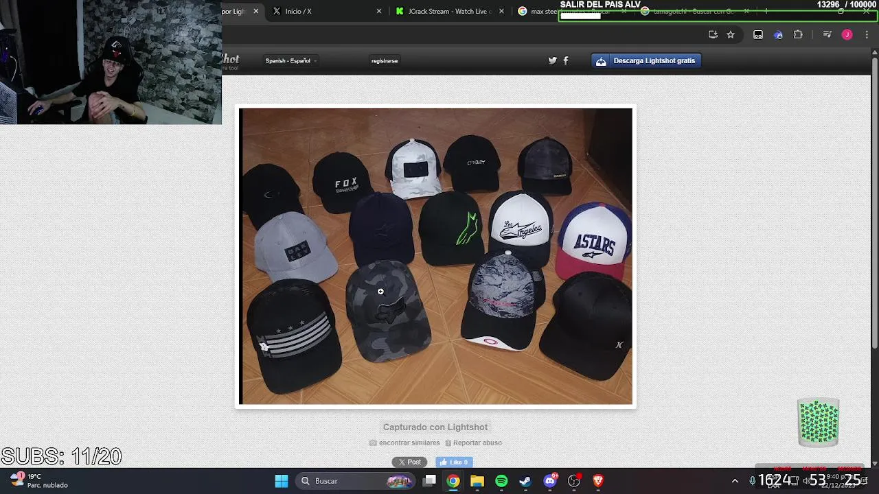Open the Chrome extensions puzzle icon
The width and height of the screenshot is (879, 494).
(798, 34)
